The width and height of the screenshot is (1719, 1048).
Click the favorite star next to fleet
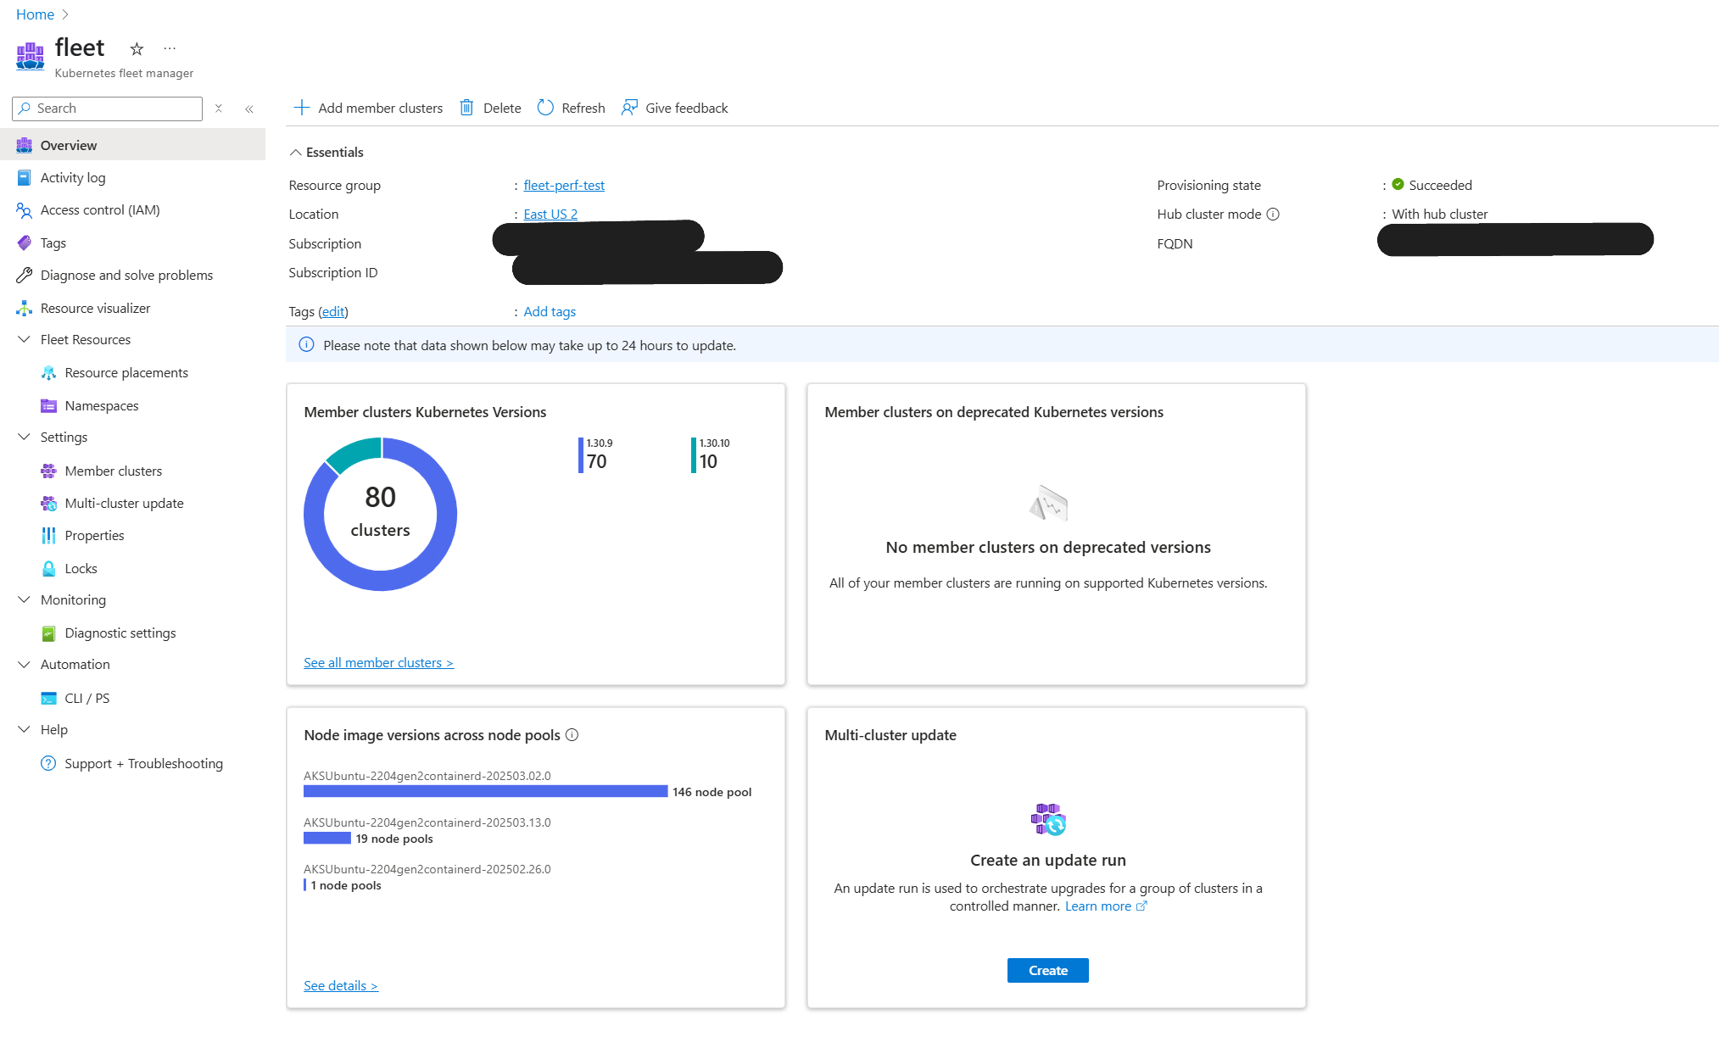pyautogui.click(x=137, y=49)
